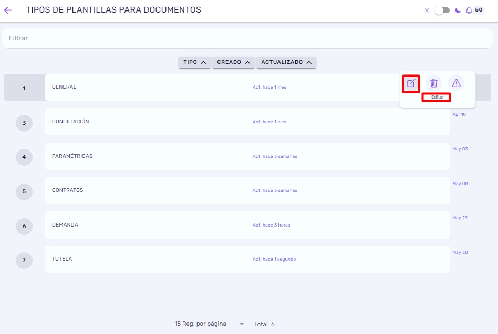Sort list by TIPO
Viewport: 498px width, 334px height.
pos(194,62)
